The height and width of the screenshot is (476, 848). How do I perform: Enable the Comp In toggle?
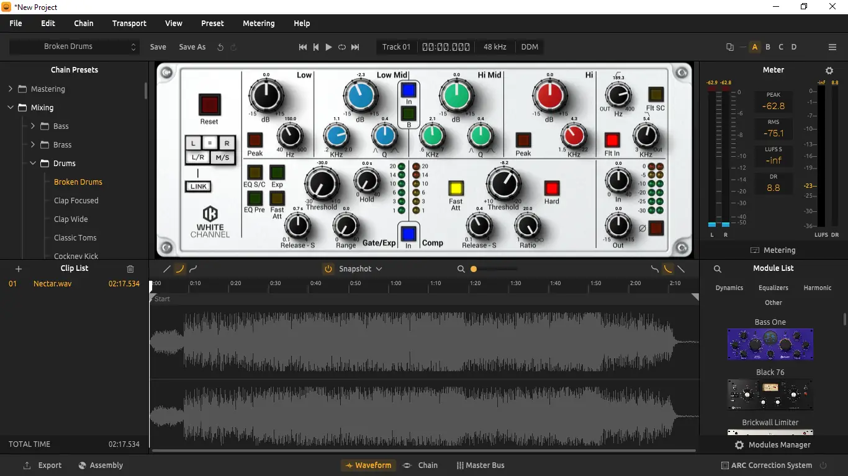tap(408, 234)
